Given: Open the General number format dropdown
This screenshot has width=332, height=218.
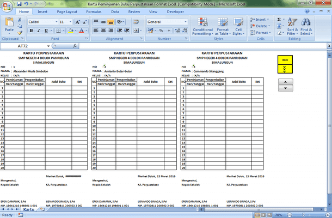Looking at the screenshot, I should click(x=186, y=22).
